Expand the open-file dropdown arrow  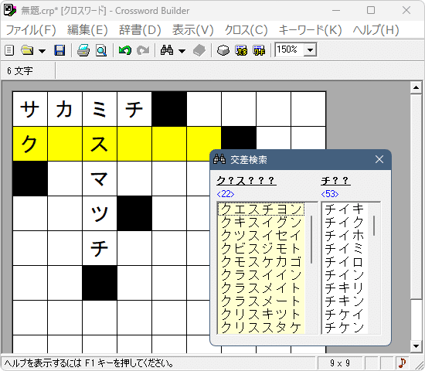click(42, 51)
